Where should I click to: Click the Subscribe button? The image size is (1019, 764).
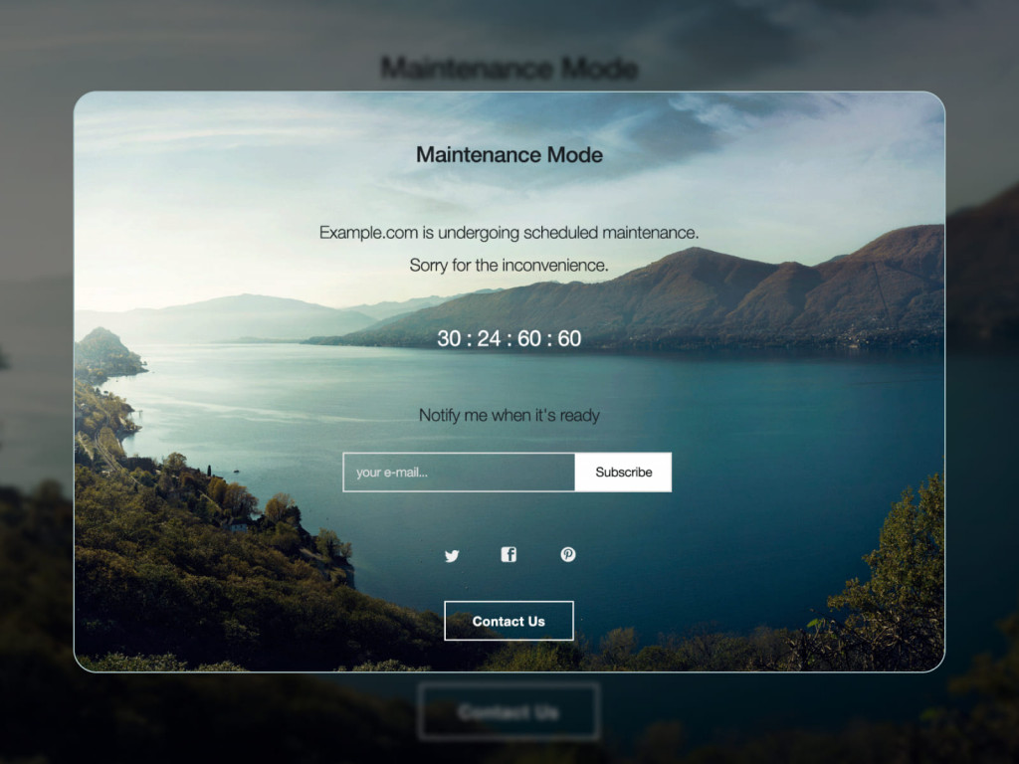[x=623, y=473]
